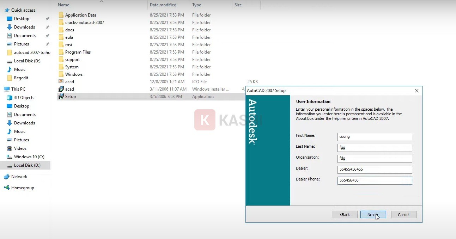Click the First Name input field
456x239 pixels.
pos(375,137)
